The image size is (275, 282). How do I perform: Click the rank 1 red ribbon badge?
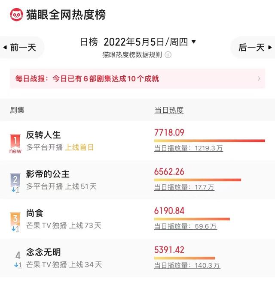(15, 141)
